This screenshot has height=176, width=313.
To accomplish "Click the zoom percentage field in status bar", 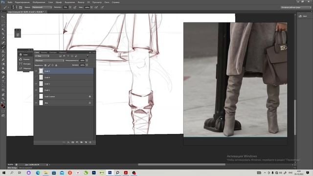I will pos(11,165).
